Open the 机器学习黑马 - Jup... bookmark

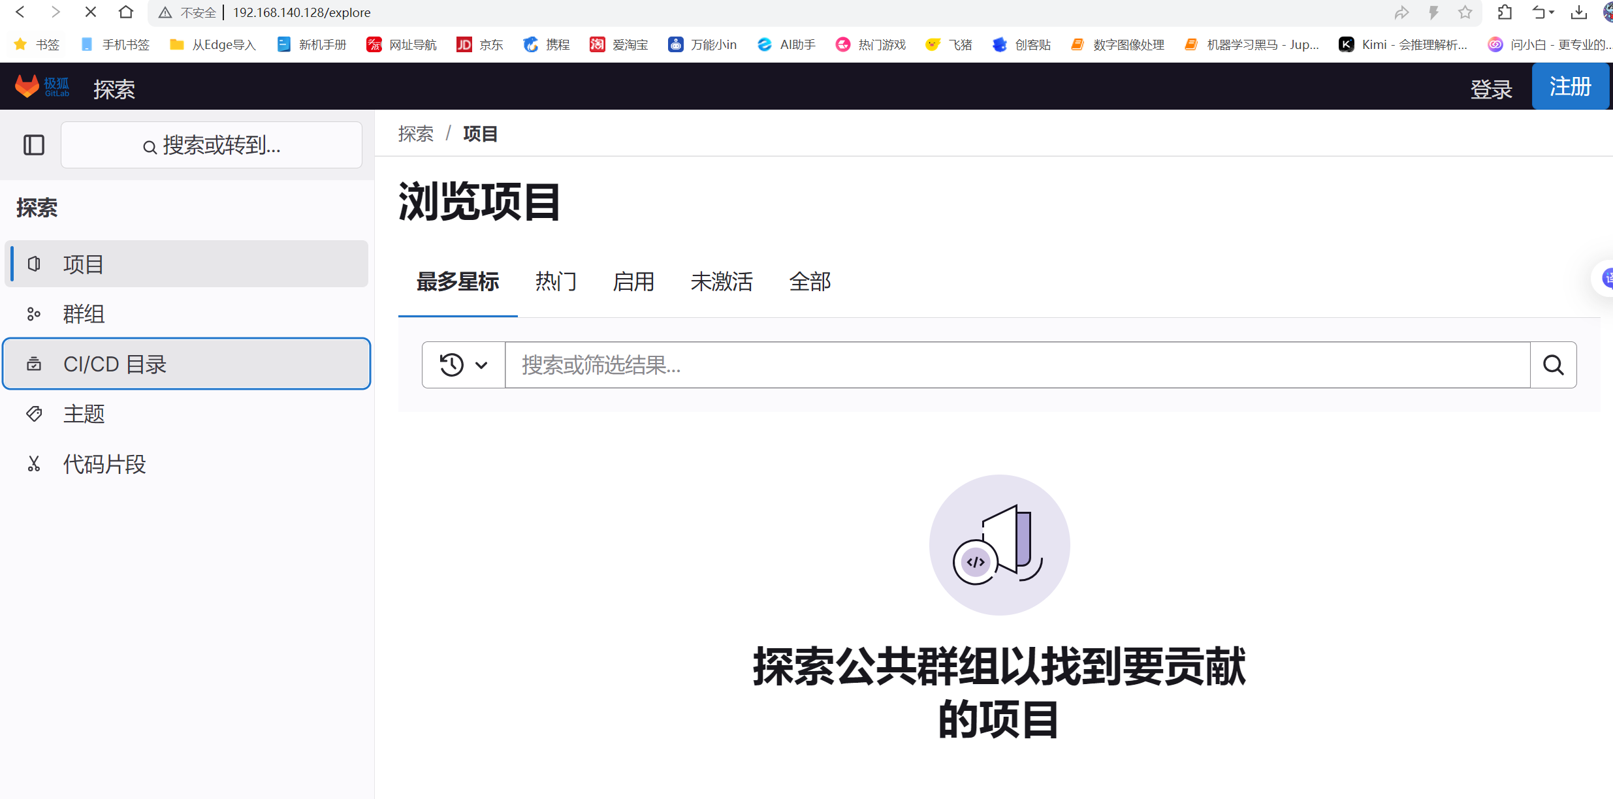coord(1251,44)
